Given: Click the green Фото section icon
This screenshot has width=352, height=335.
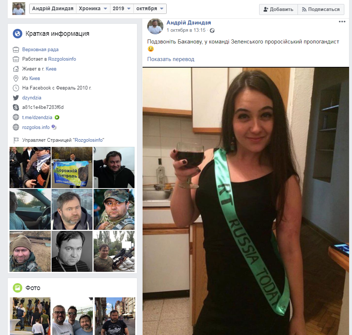Looking at the screenshot, I should point(18,288).
